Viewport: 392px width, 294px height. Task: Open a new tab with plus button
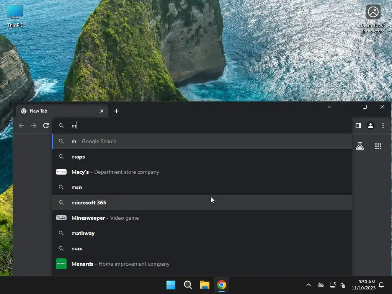pyautogui.click(x=116, y=111)
